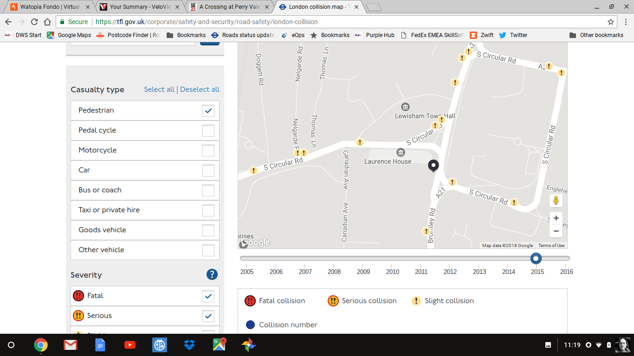Click collision marker near Bromley Rd

(426, 231)
